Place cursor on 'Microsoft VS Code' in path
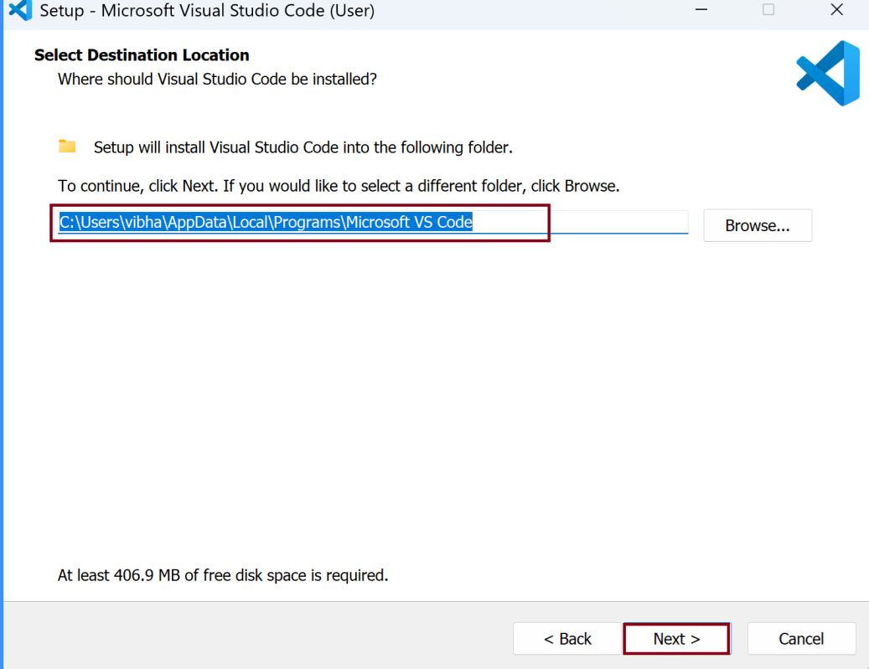The image size is (869, 669). pyautogui.click(x=410, y=223)
